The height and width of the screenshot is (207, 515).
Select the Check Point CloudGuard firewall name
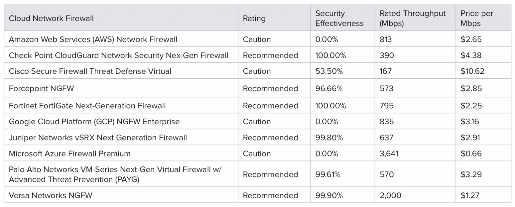click(x=118, y=55)
